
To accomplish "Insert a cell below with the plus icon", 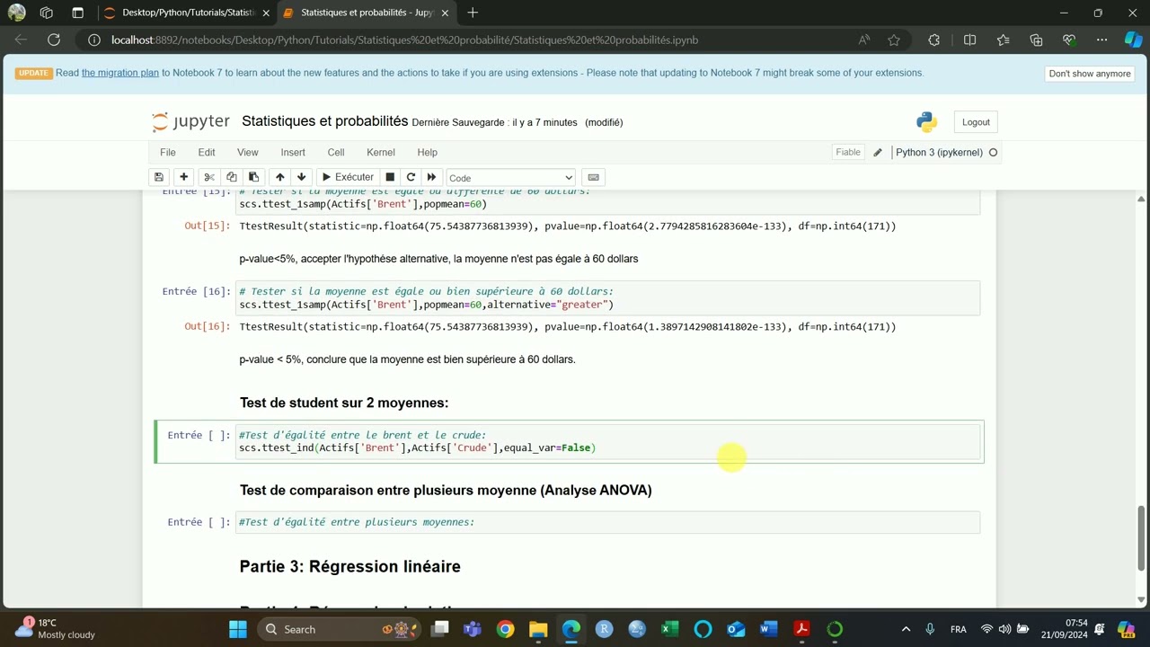I will pos(183,177).
